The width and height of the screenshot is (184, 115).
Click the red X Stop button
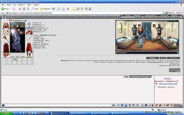(x=20, y=9)
